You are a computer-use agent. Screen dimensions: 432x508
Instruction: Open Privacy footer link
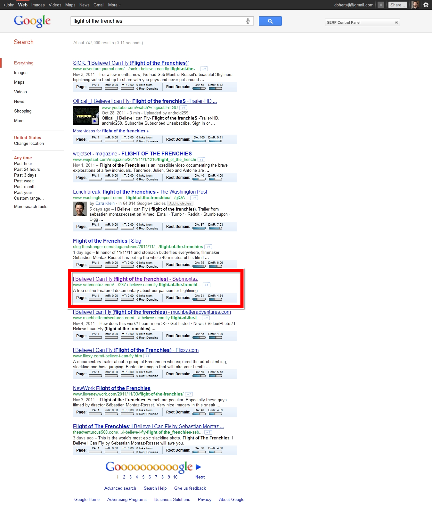[204, 500]
